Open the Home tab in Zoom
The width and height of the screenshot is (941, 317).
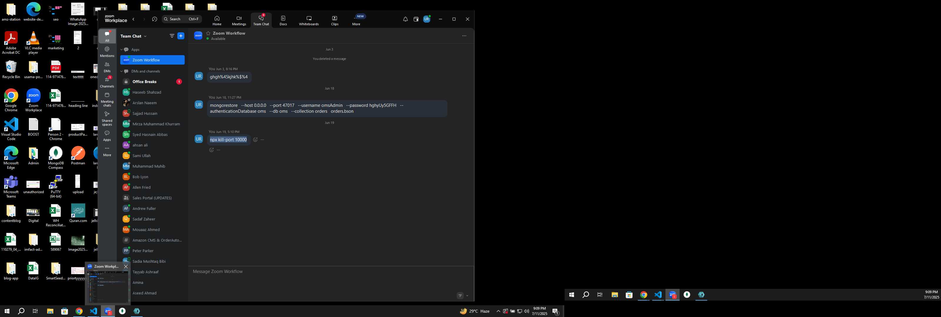click(217, 21)
